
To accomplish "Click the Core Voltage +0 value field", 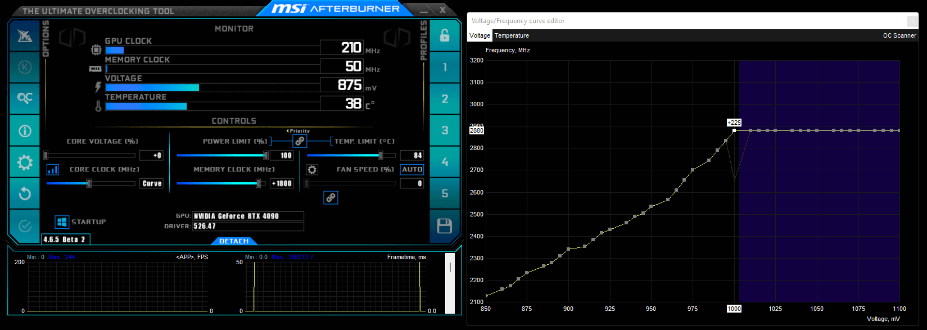I will 151,155.
